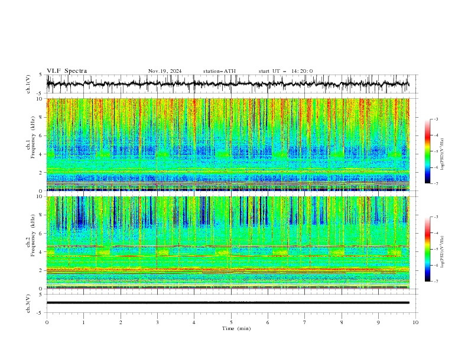Click the ch.1 colorbar 'log(PSD)(V²/Hz)' label

pos(443,154)
